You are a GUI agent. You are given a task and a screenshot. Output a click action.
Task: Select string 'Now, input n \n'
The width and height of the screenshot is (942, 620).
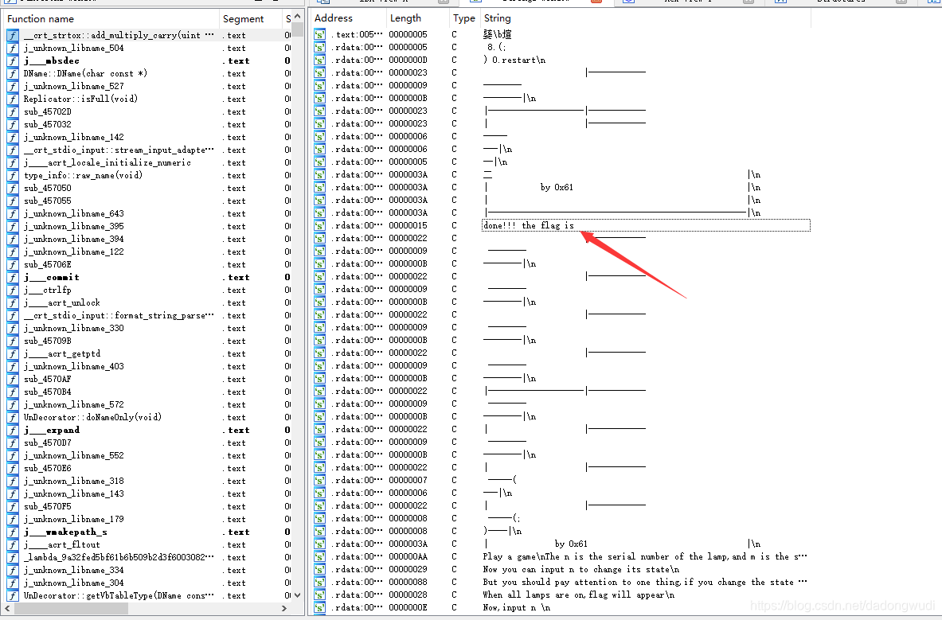point(517,607)
